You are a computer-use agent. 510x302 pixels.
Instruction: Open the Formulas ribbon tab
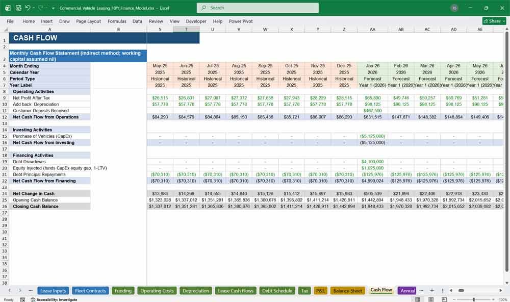pos(117,21)
